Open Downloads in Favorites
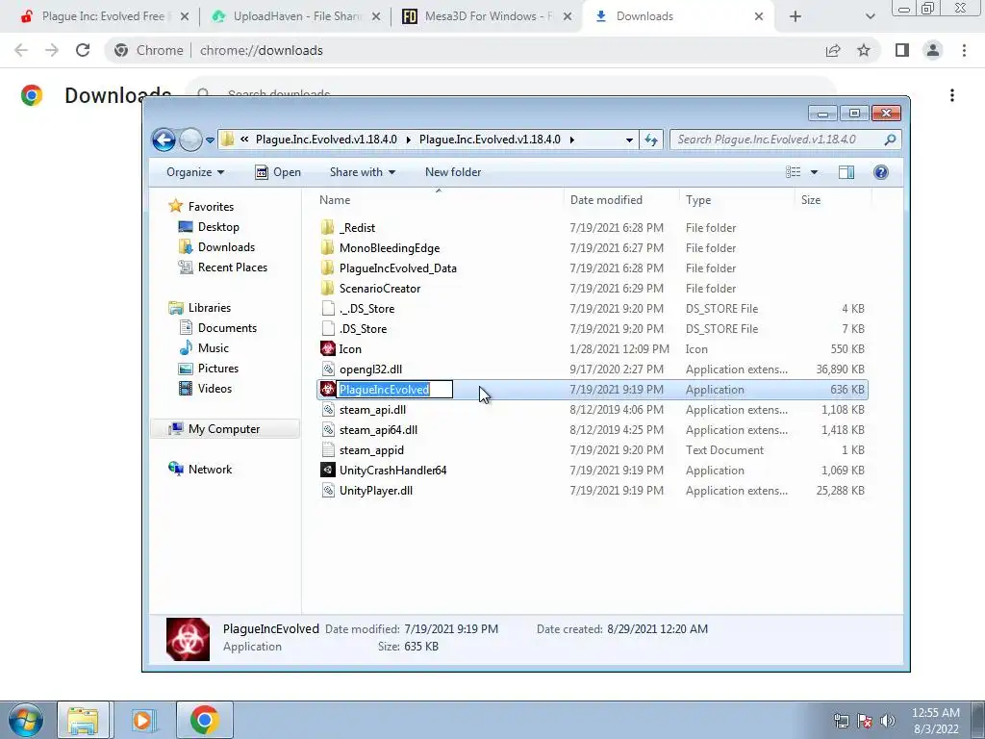The image size is (985, 739). [217, 247]
